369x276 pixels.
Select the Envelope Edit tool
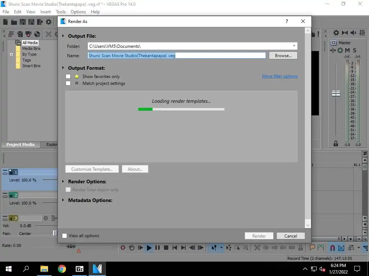pyautogui.click(x=228, y=248)
